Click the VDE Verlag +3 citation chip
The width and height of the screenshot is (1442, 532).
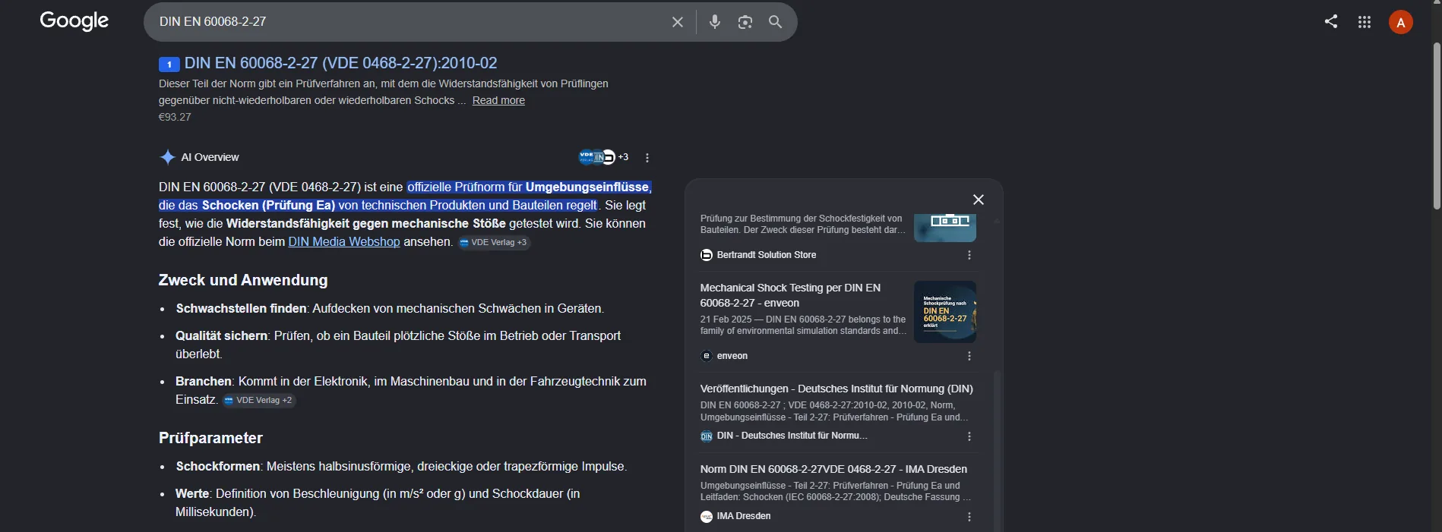[494, 242]
